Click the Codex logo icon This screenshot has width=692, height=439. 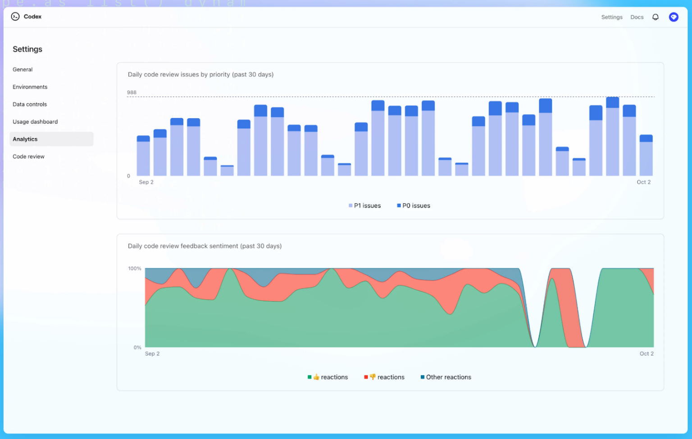click(15, 17)
